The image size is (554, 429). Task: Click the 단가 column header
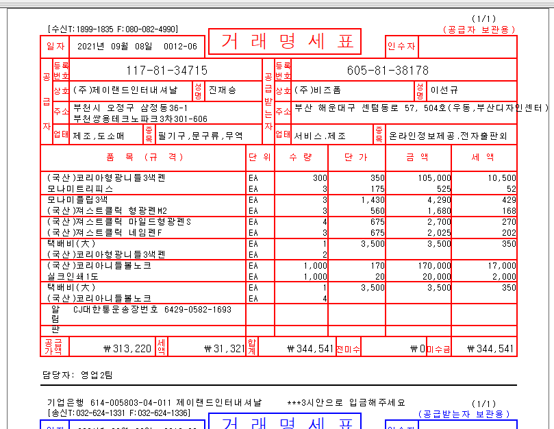tap(356, 157)
